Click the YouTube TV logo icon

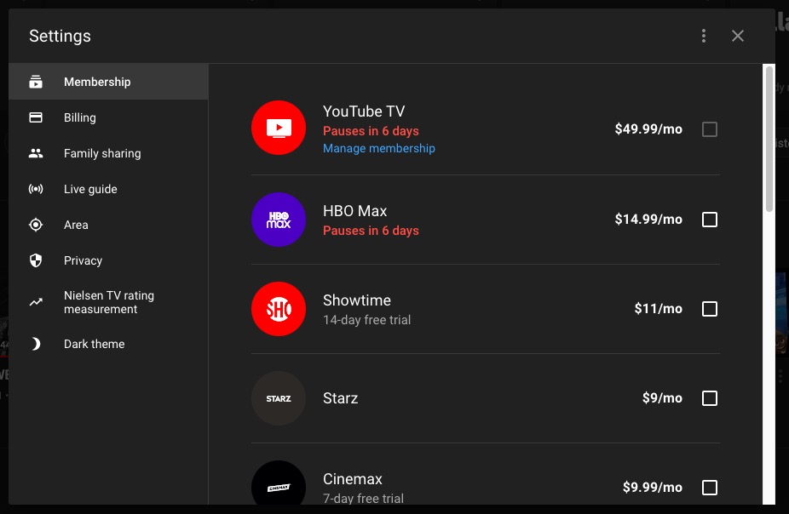coord(279,128)
